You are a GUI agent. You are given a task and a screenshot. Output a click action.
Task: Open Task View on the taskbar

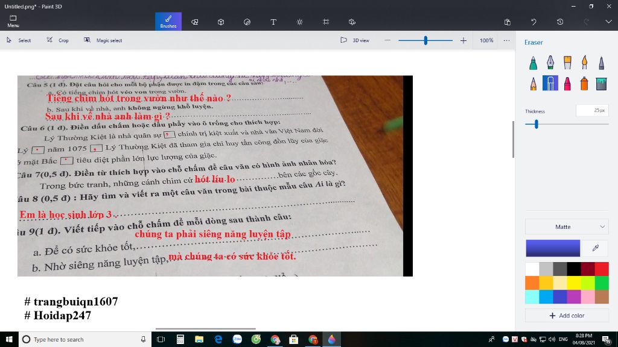[x=161, y=339]
